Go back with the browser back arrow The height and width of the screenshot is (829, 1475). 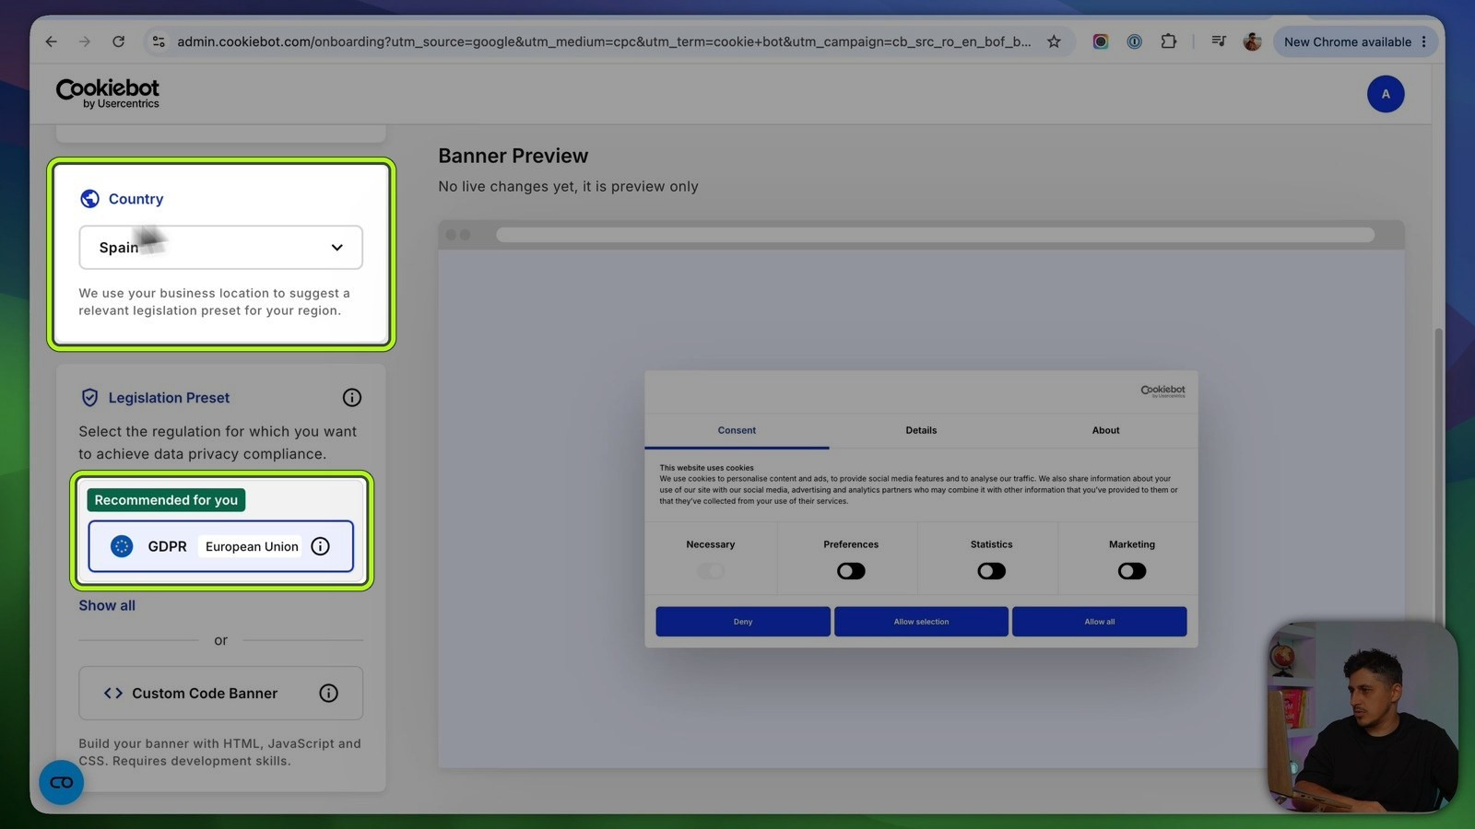coord(52,41)
